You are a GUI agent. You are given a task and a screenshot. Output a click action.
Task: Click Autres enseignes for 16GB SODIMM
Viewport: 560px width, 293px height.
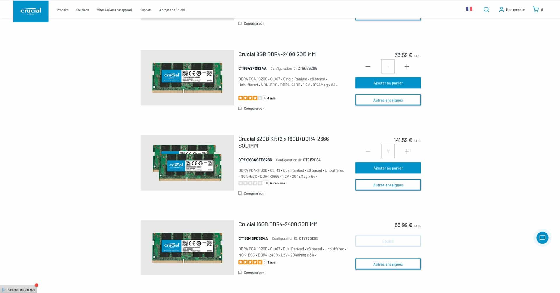tap(388, 264)
